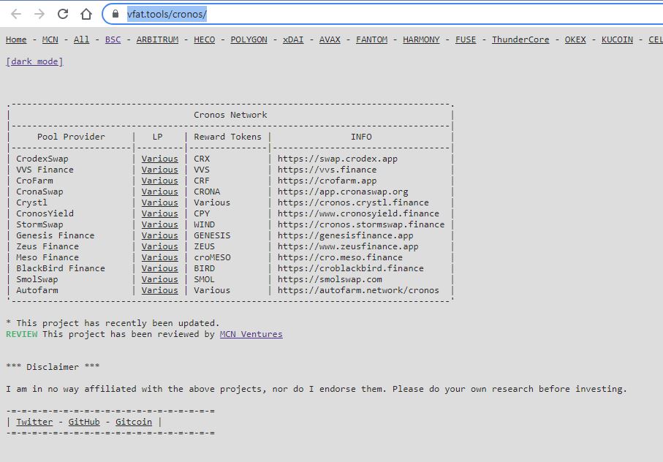Open the FUSE network link
663x462 pixels.
[466, 39]
